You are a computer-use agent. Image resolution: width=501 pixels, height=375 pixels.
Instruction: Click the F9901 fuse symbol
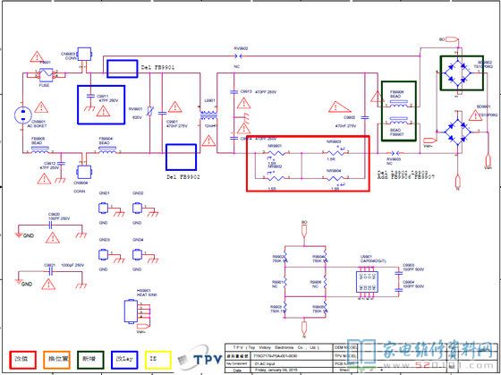pos(46,75)
